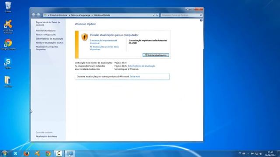Click the Saiba mais link
This screenshot has height=157, width=280.
pos(135,77)
